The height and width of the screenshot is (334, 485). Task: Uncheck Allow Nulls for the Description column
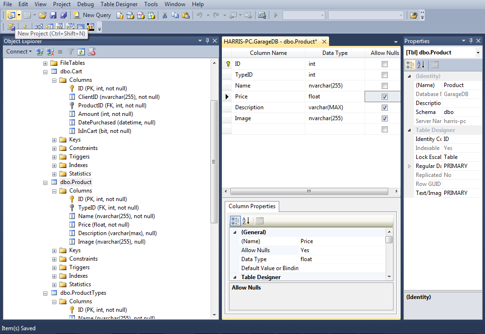[x=384, y=108]
